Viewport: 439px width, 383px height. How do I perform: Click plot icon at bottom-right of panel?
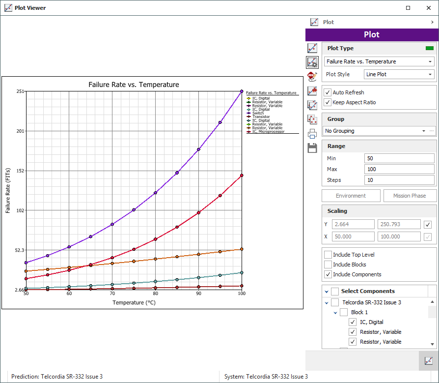coord(428,361)
